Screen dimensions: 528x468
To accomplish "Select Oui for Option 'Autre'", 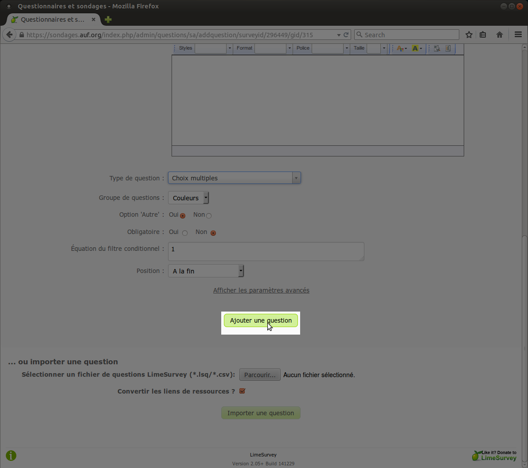I will pos(183,216).
